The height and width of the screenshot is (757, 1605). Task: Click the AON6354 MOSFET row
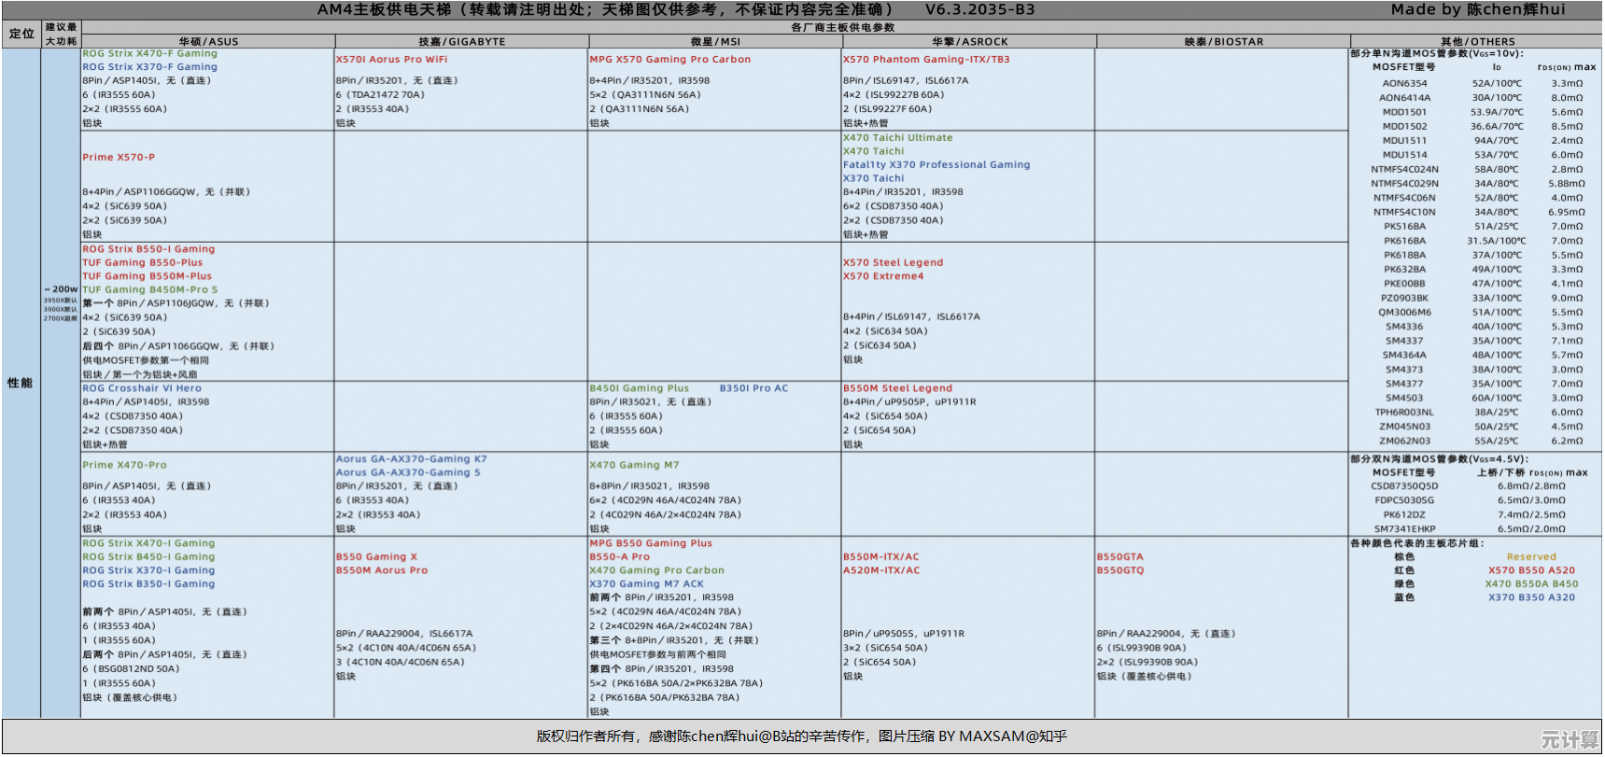(x=1404, y=84)
